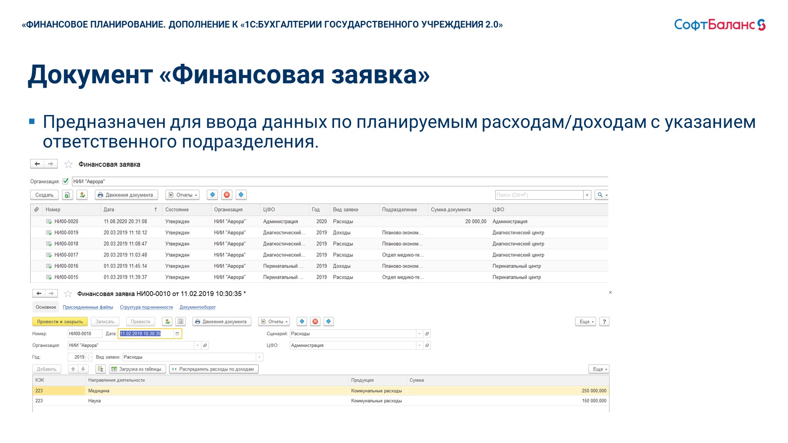Select list row НИ00-0017
Screen dimensions: 788x443
point(319,255)
